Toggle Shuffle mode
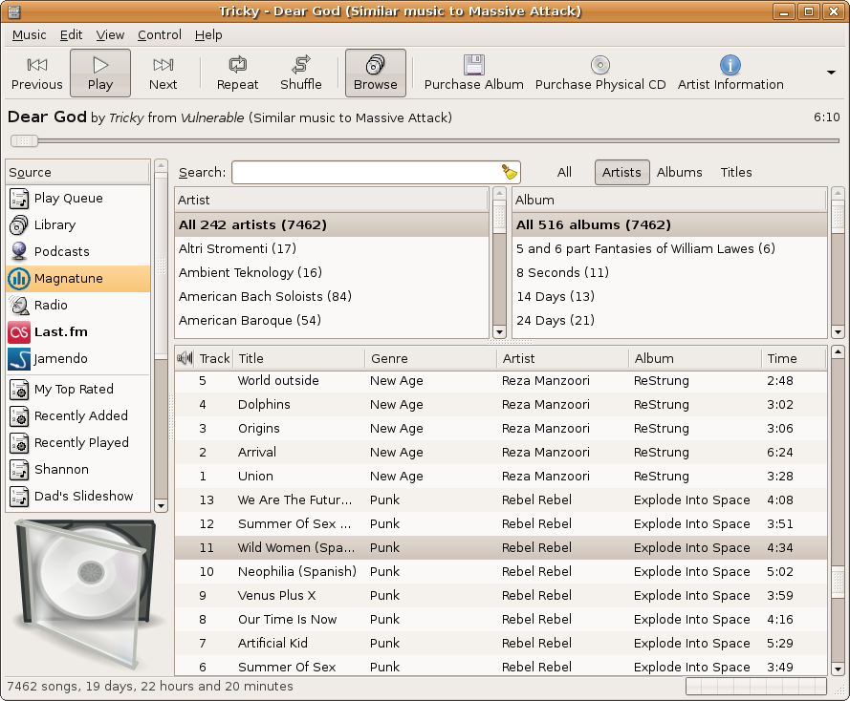850x701 pixels. [x=301, y=74]
